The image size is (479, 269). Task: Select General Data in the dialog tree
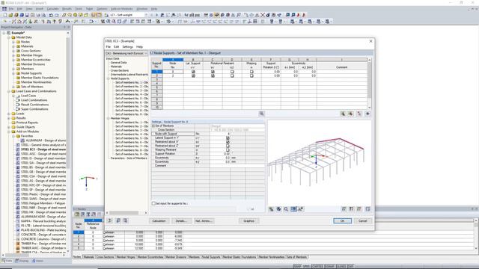pyautogui.click(x=118, y=63)
